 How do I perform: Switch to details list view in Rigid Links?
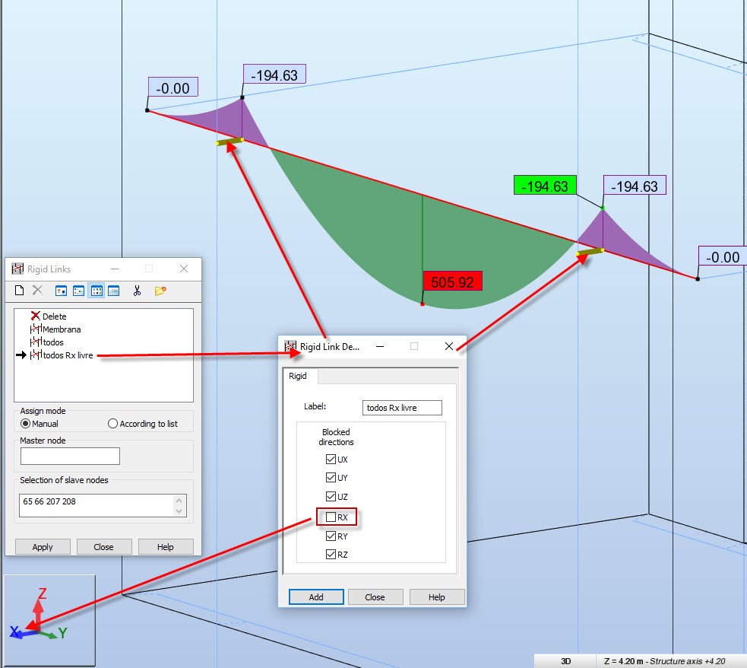coord(113,290)
